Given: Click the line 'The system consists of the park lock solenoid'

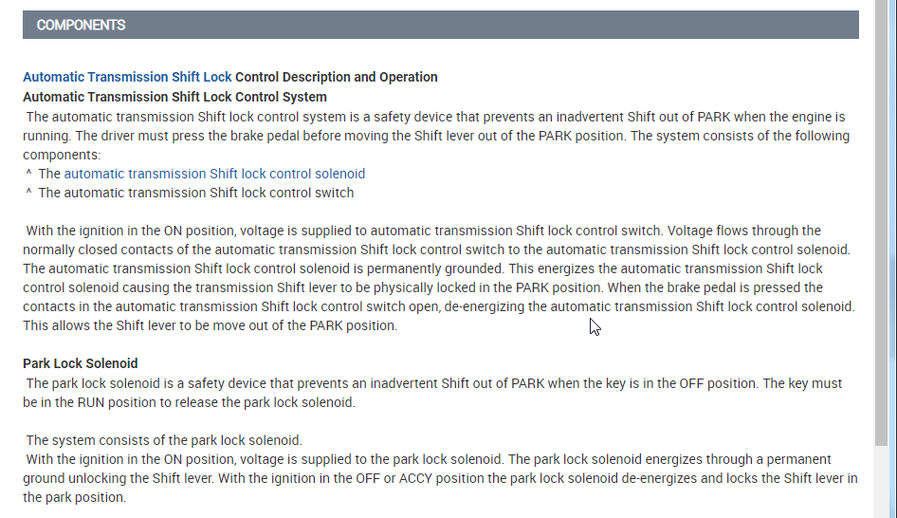Looking at the screenshot, I should click(x=164, y=440).
